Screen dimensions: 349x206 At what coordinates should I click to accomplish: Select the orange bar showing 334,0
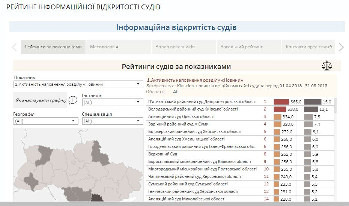(x=277, y=117)
